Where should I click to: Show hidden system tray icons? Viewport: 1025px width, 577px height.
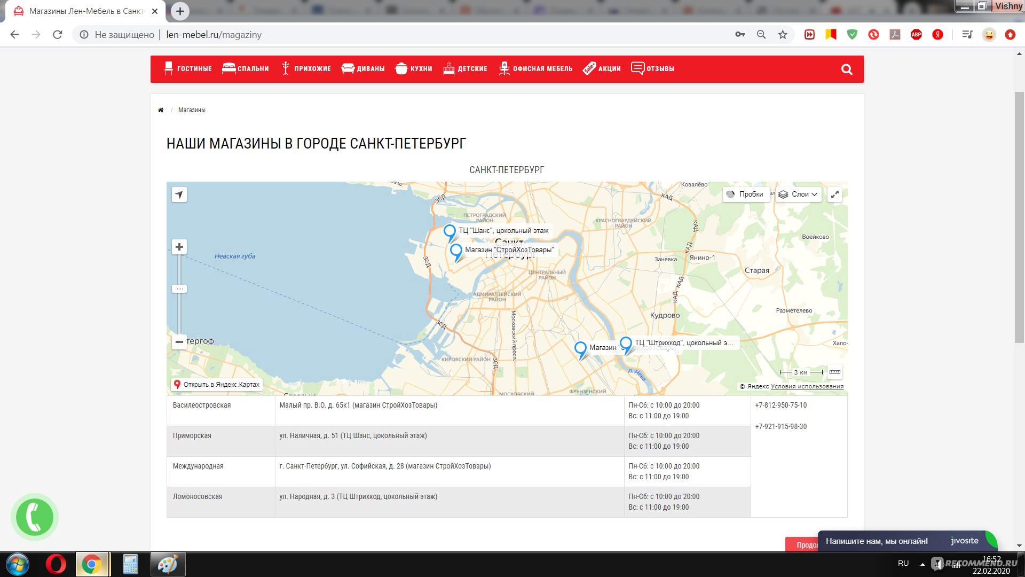[x=922, y=564]
